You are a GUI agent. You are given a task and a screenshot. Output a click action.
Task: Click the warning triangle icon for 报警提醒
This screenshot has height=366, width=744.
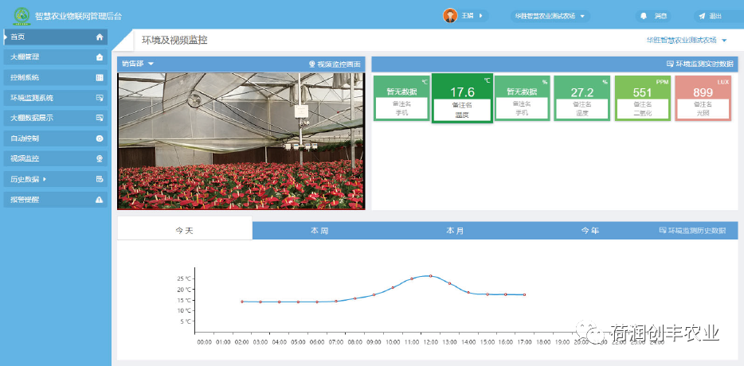coord(99,200)
